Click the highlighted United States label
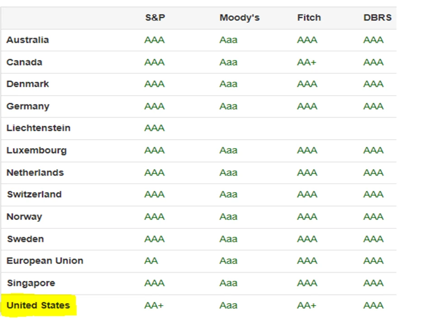The image size is (425, 321). 38,305
